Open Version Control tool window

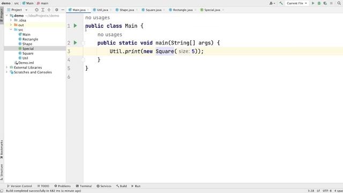click(x=19, y=186)
